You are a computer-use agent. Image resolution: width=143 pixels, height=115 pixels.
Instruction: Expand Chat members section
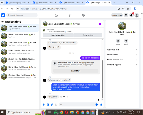click(x=122, y=55)
